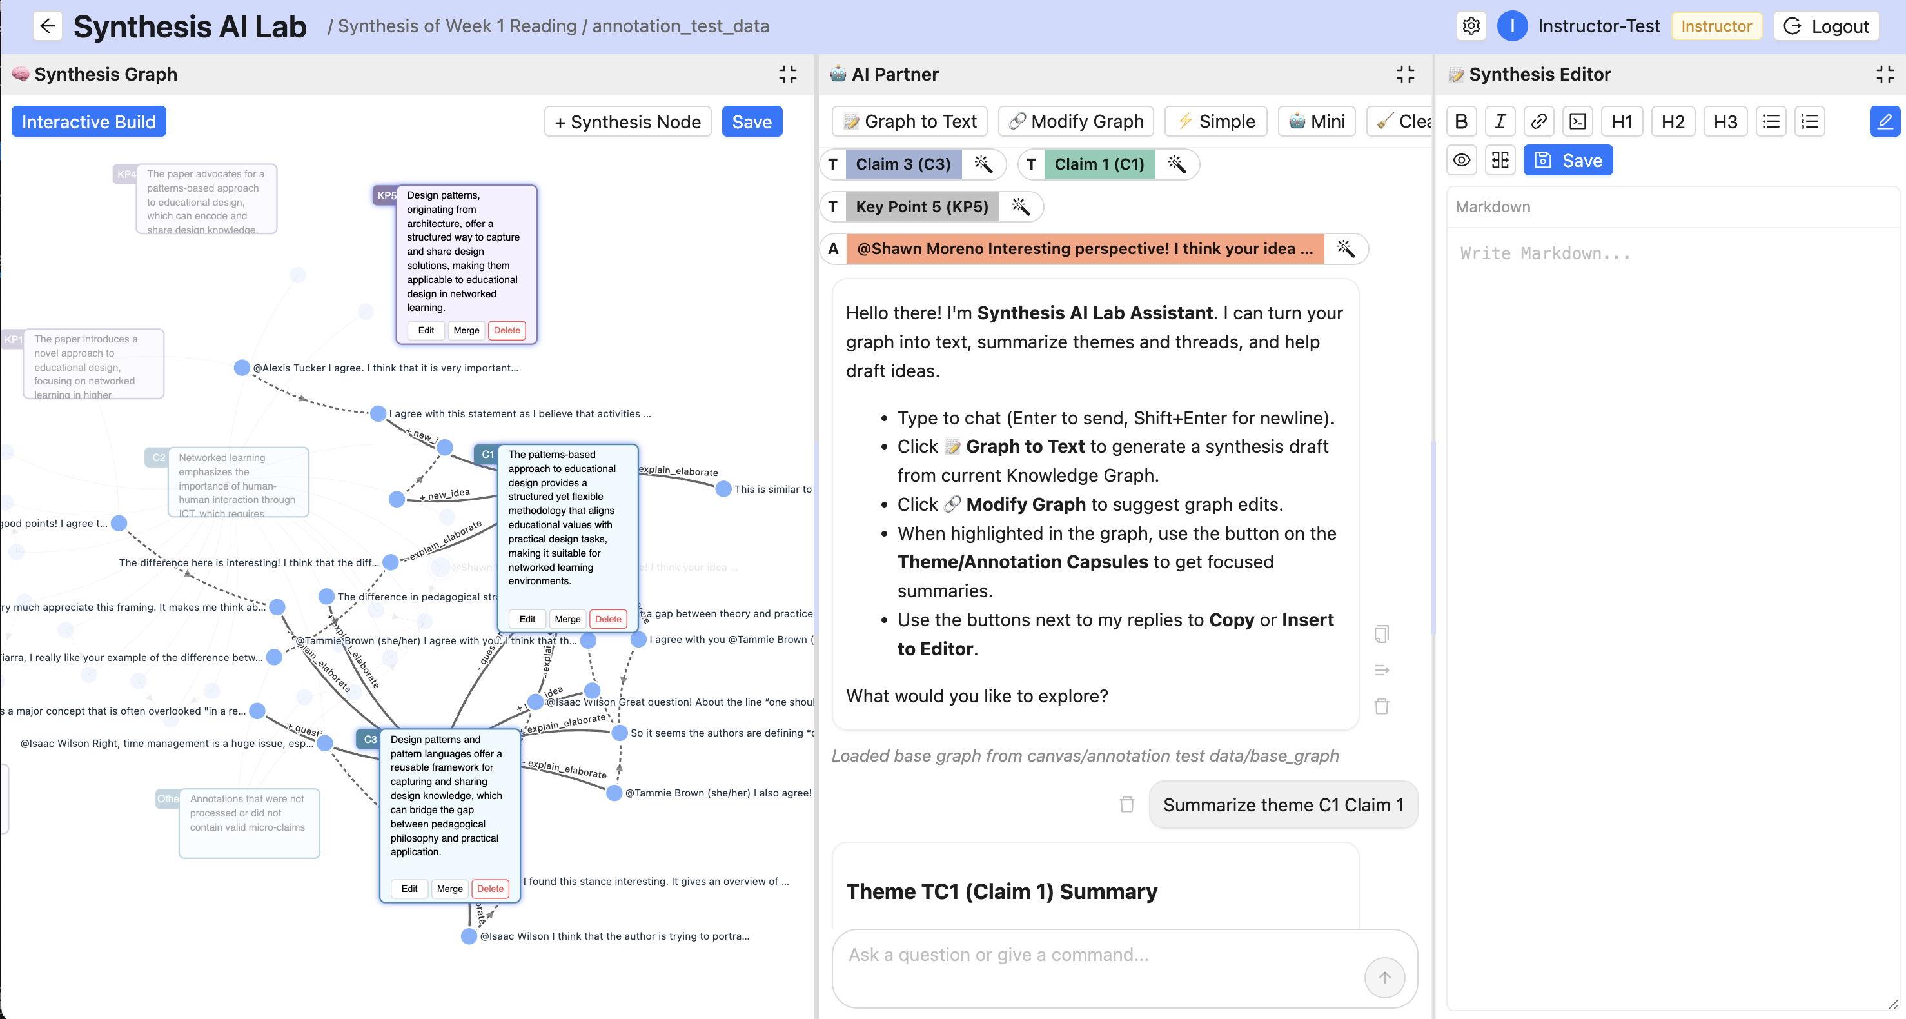This screenshot has height=1019, width=1906.
Task: Click Modify Graph button
Action: [1077, 121]
